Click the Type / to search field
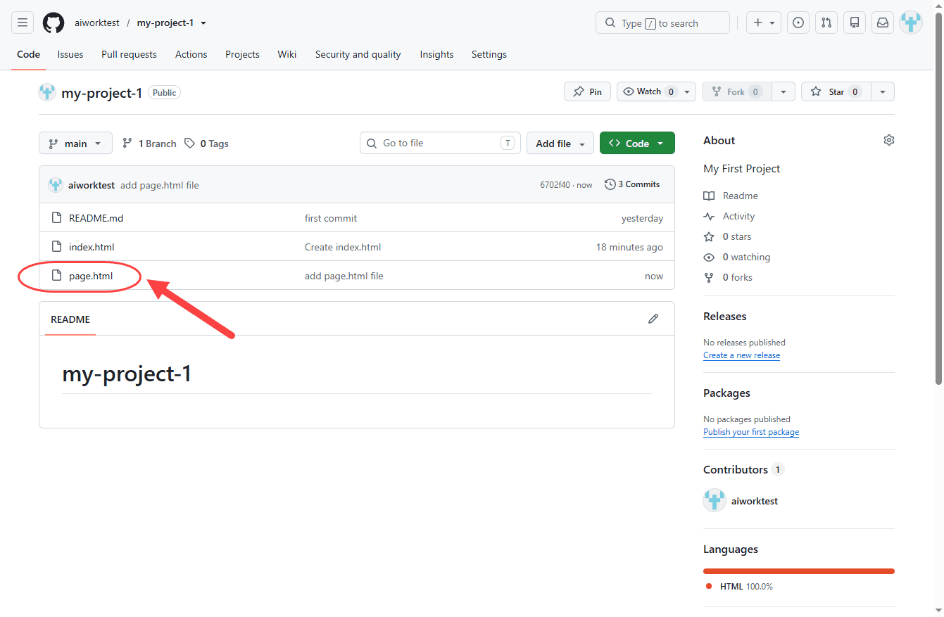The image size is (944, 617). point(662,23)
